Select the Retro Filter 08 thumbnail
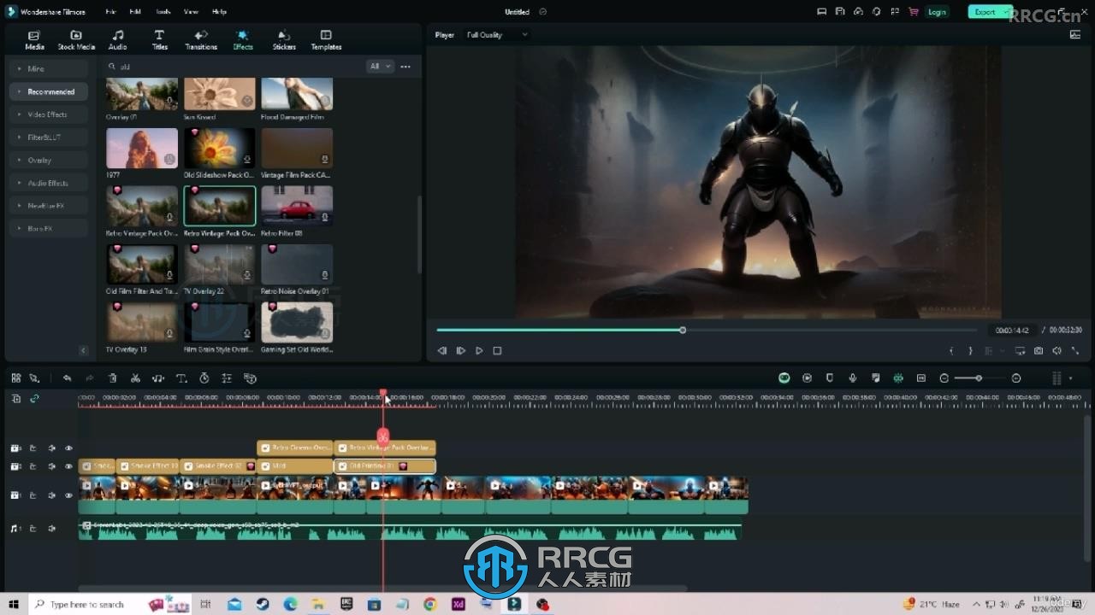The image size is (1095, 615). point(297,206)
